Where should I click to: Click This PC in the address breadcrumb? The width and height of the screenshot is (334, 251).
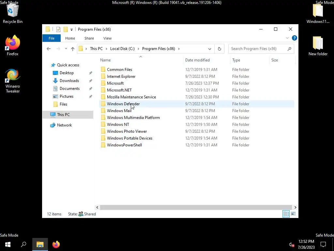coord(96,49)
